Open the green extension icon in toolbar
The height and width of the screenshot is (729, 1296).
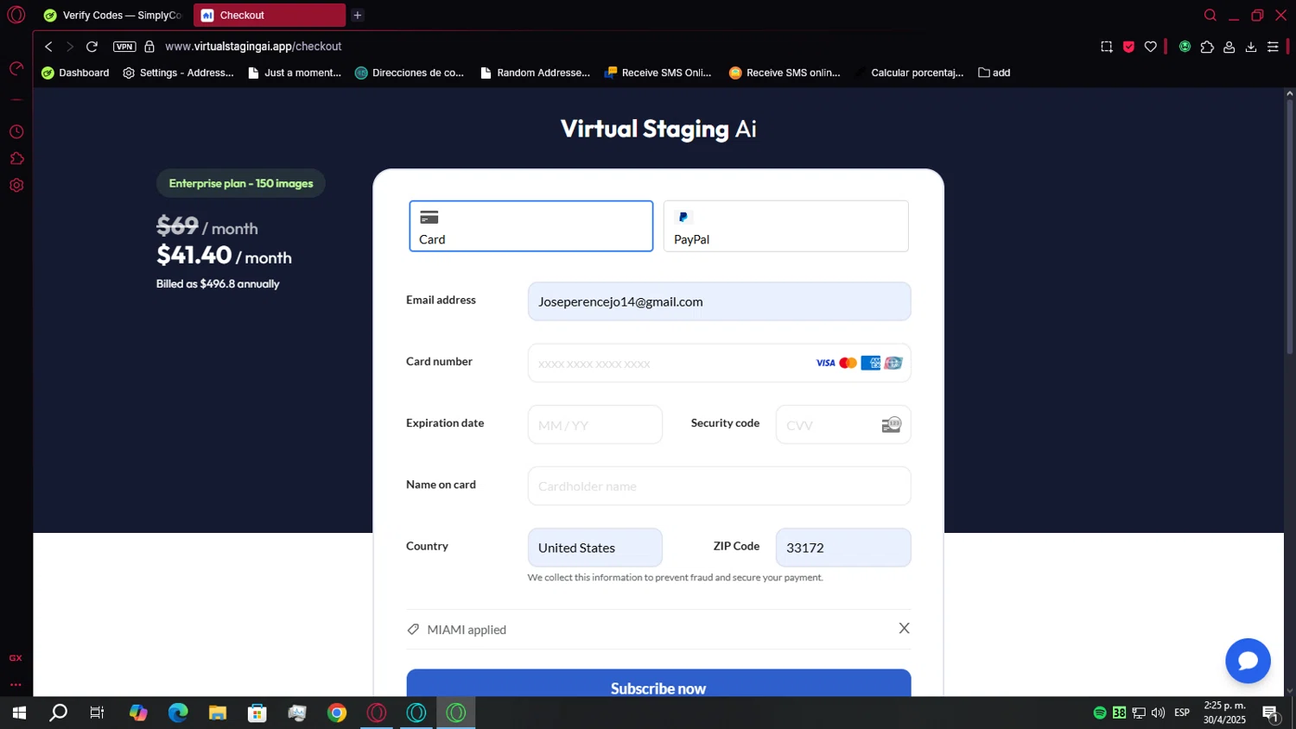coord(1185,47)
